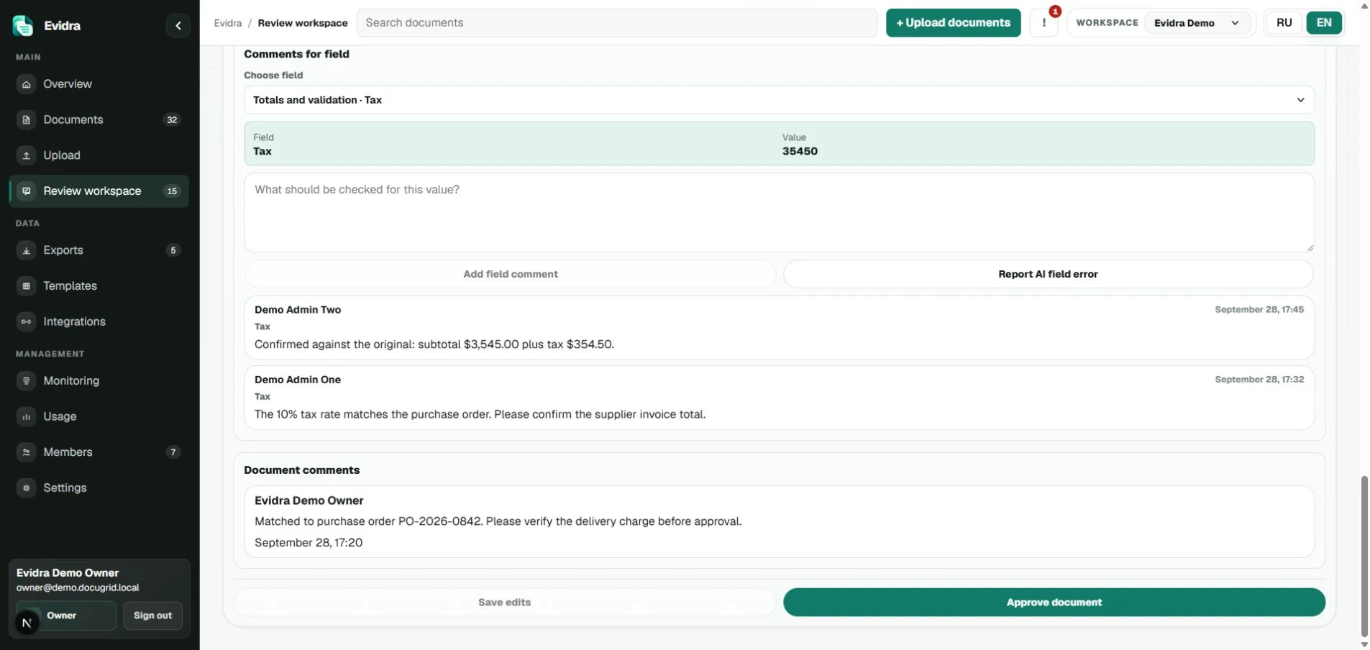Screen dimensions: 1370x650
Task: Click the Overview home icon
Action: click(x=27, y=84)
